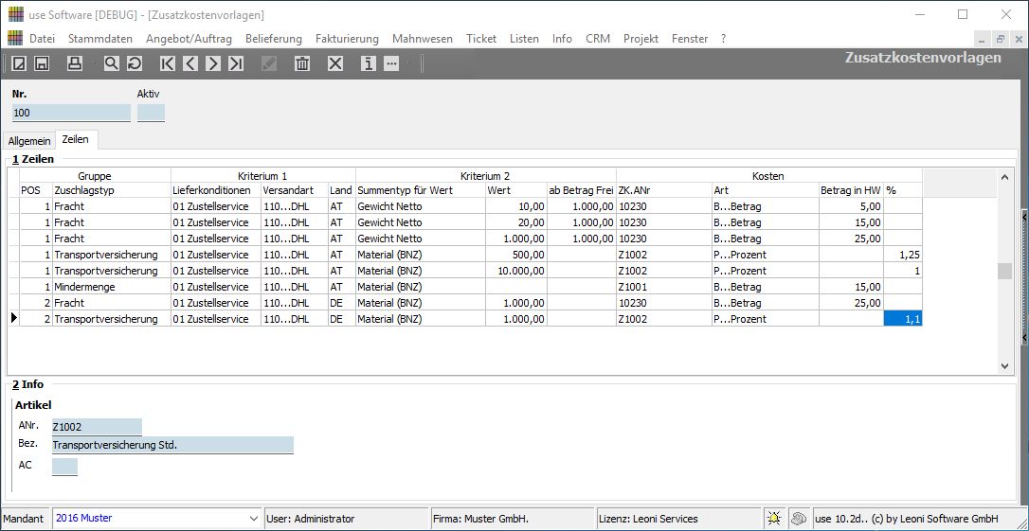The width and height of the screenshot is (1029, 531).
Task: Refresh the data with the reload icon
Action: tap(135, 63)
